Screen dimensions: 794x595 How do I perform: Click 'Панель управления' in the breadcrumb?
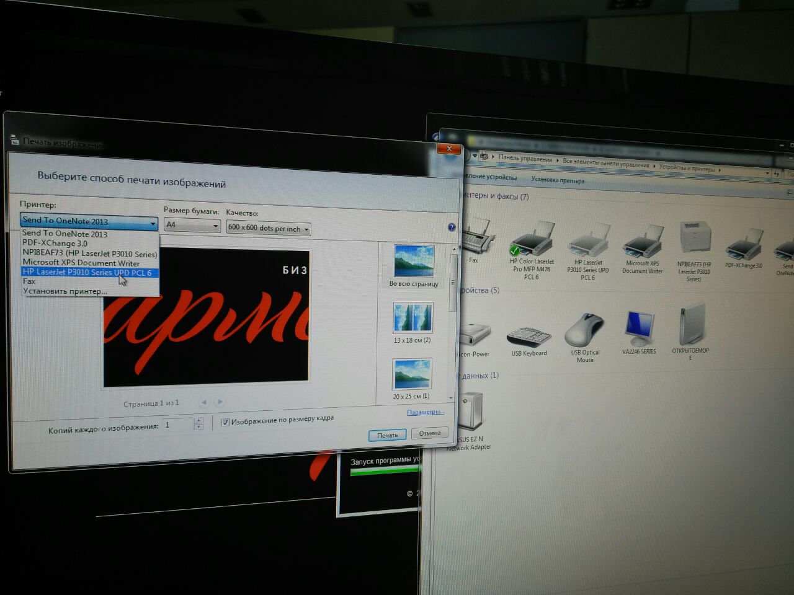[525, 159]
